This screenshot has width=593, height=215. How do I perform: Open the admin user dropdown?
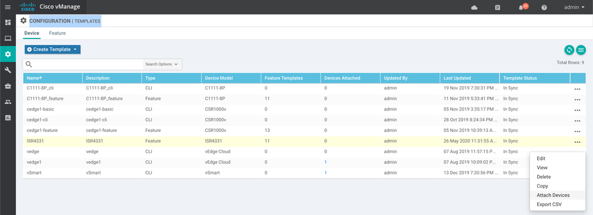[x=574, y=7]
